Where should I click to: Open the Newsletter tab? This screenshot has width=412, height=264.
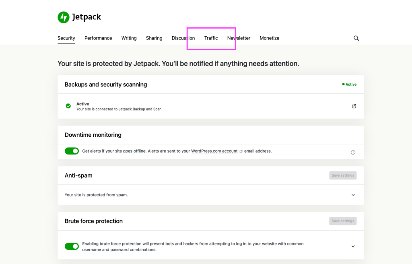coord(239,38)
